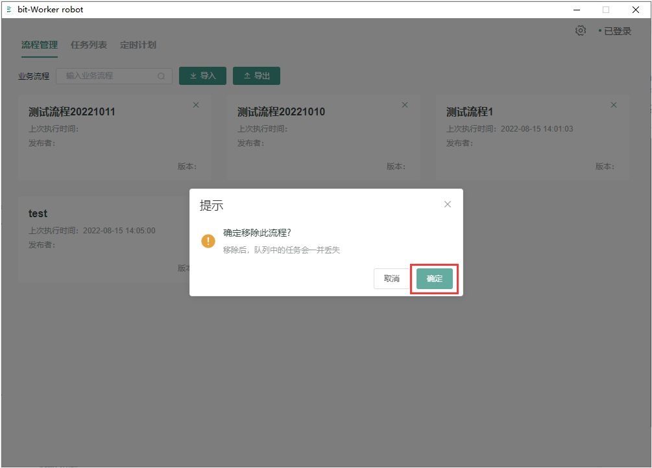Screen dimensions: 652x468
Task: Cancel removal with the 取消 button
Action: coord(391,279)
